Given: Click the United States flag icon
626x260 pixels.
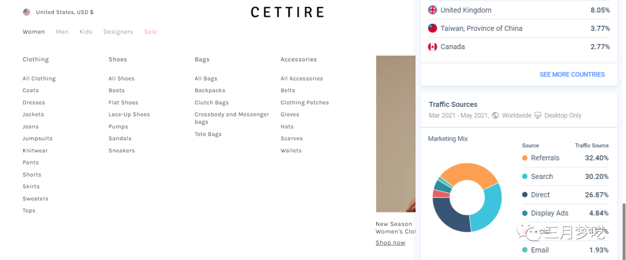Looking at the screenshot, I should [27, 12].
